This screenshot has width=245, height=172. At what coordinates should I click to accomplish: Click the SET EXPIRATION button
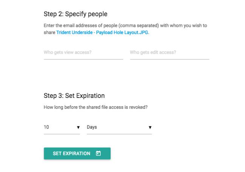77,153
